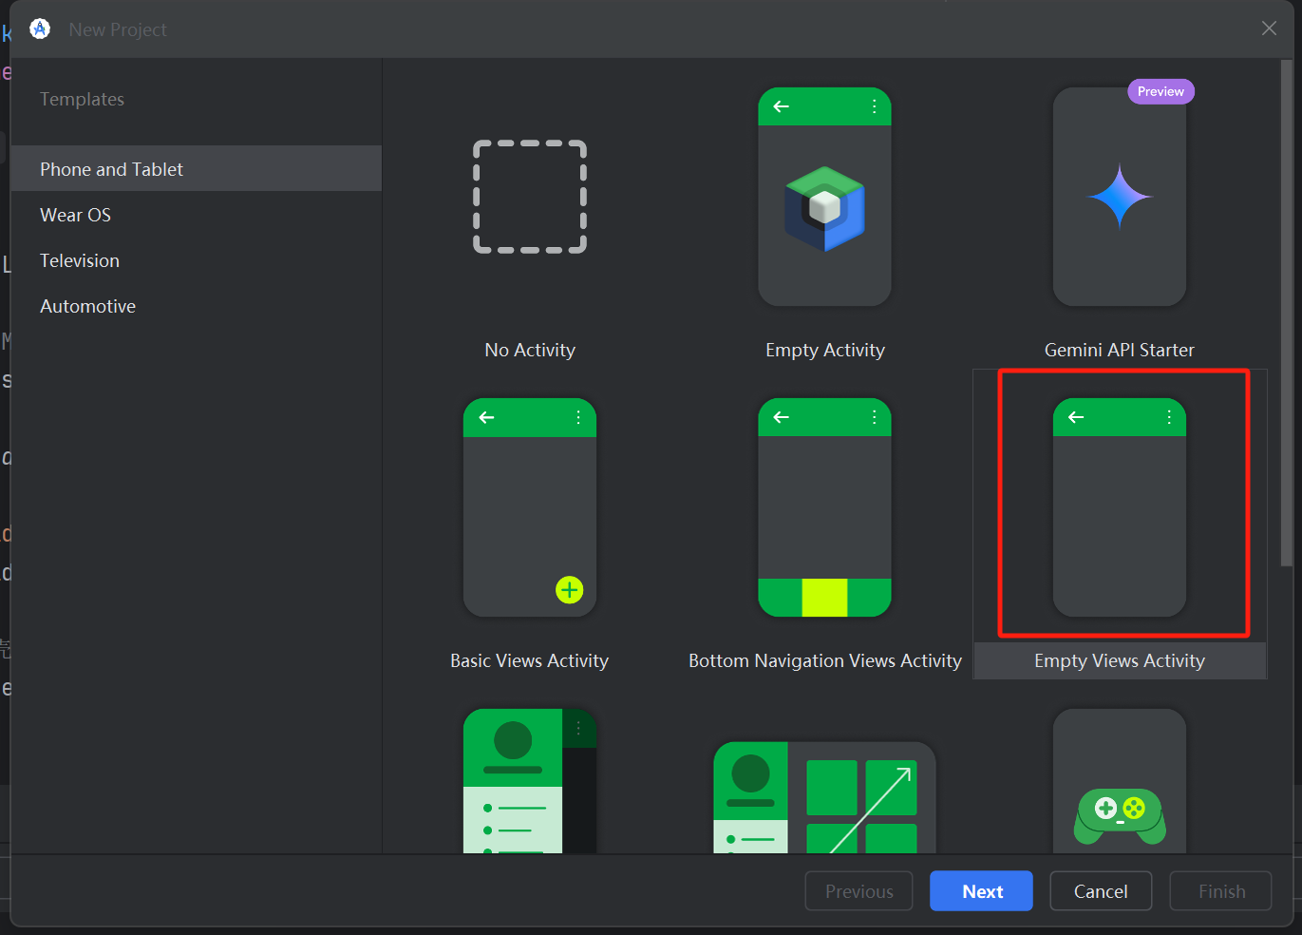1302x935 pixels.
Task: Click back arrow in Empty Views Activity thumbnail
Action: click(x=1076, y=417)
